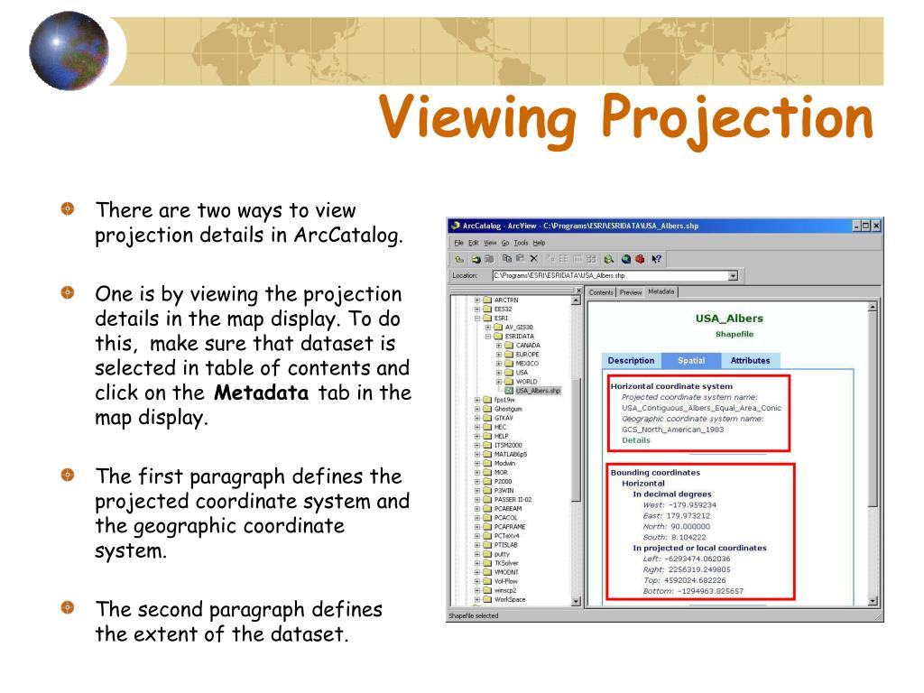Image resolution: width=924 pixels, height=693 pixels.
Task: Click the Details link under coordinate system
Action: (x=636, y=440)
